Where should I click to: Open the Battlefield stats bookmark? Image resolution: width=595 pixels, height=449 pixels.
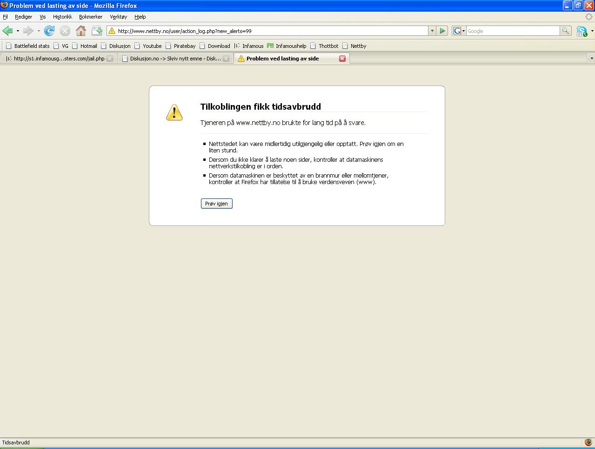pyautogui.click(x=27, y=46)
